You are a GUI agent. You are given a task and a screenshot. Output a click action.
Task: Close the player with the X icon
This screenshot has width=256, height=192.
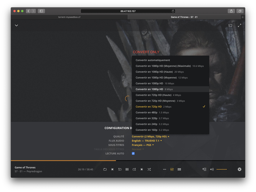click(239, 169)
